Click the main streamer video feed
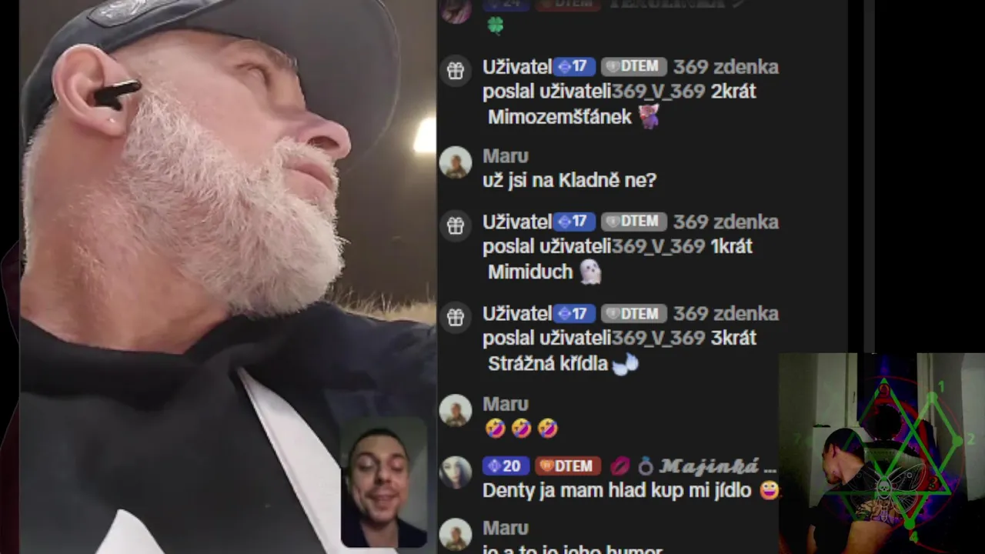 pos(218,277)
